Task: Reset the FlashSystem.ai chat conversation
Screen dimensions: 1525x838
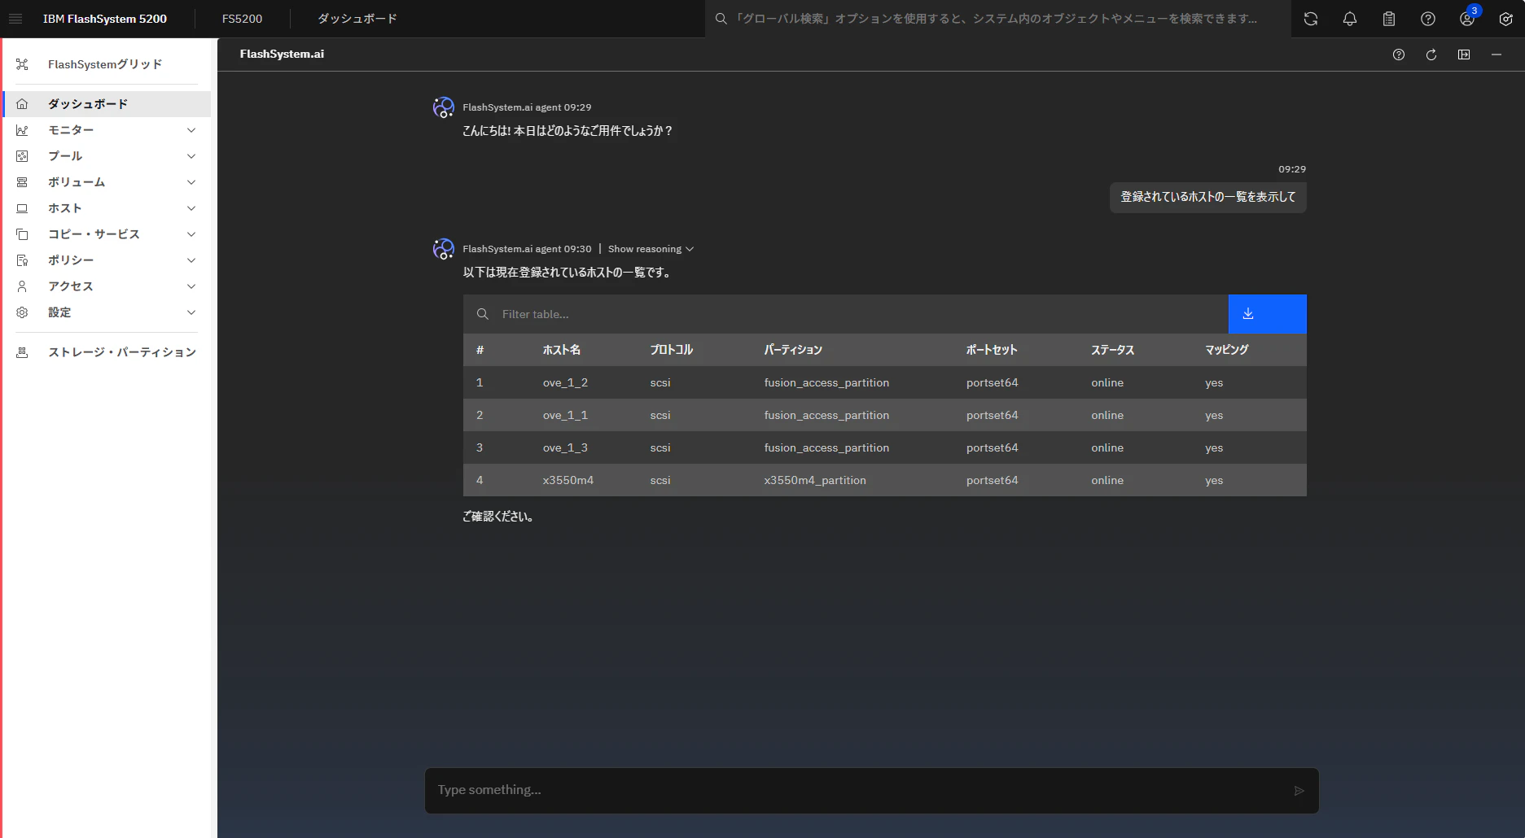Action: [1431, 55]
